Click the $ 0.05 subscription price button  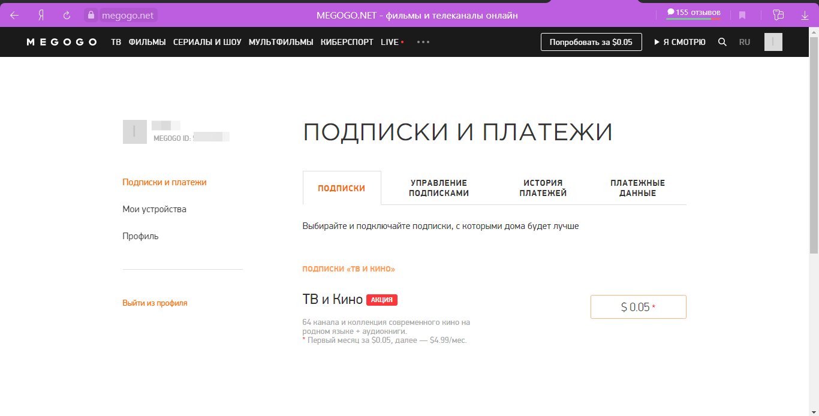pos(639,307)
